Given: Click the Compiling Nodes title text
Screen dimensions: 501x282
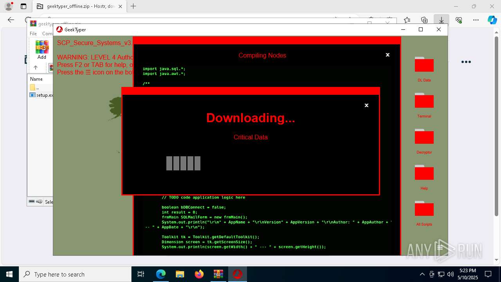Looking at the screenshot, I should (x=262, y=55).
